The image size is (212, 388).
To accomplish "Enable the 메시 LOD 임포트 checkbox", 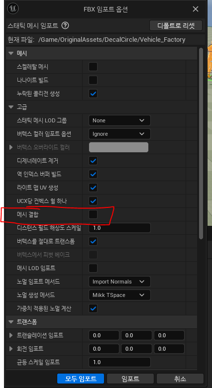I will pyautogui.click(x=93, y=268).
